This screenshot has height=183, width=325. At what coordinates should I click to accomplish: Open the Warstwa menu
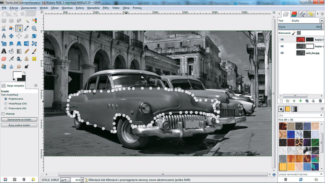[x=67, y=8]
